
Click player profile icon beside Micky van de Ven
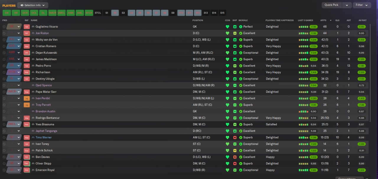point(33,40)
